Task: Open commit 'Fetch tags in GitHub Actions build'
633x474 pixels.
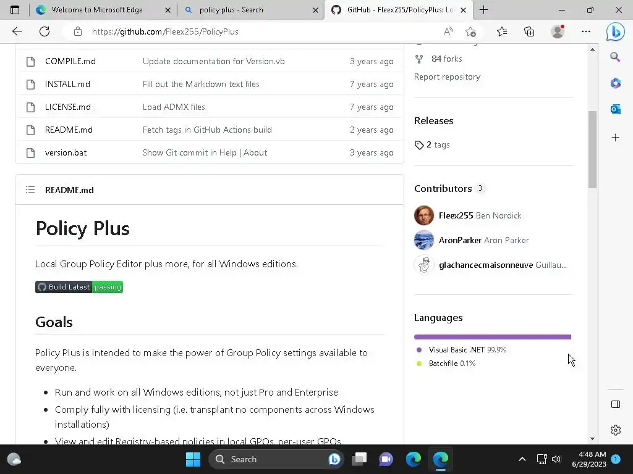Action: click(x=207, y=130)
